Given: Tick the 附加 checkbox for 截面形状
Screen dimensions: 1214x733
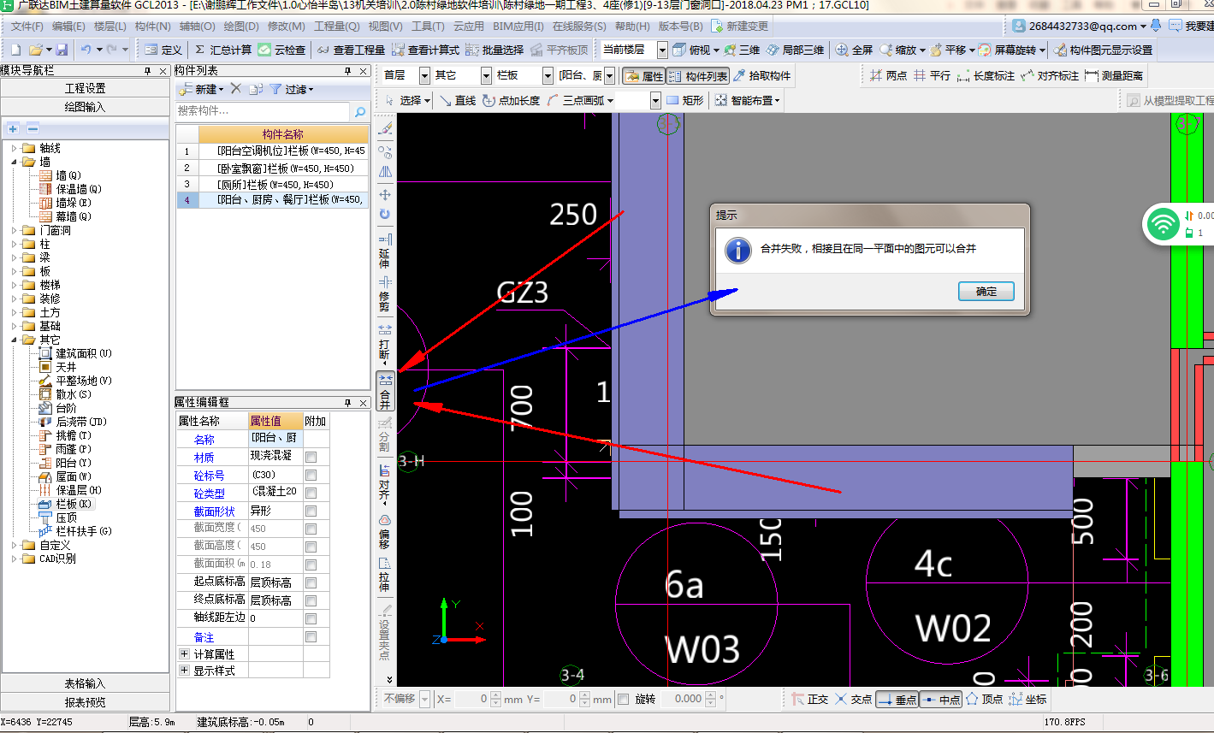Looking at the screenshot, I should click(311, 511).
